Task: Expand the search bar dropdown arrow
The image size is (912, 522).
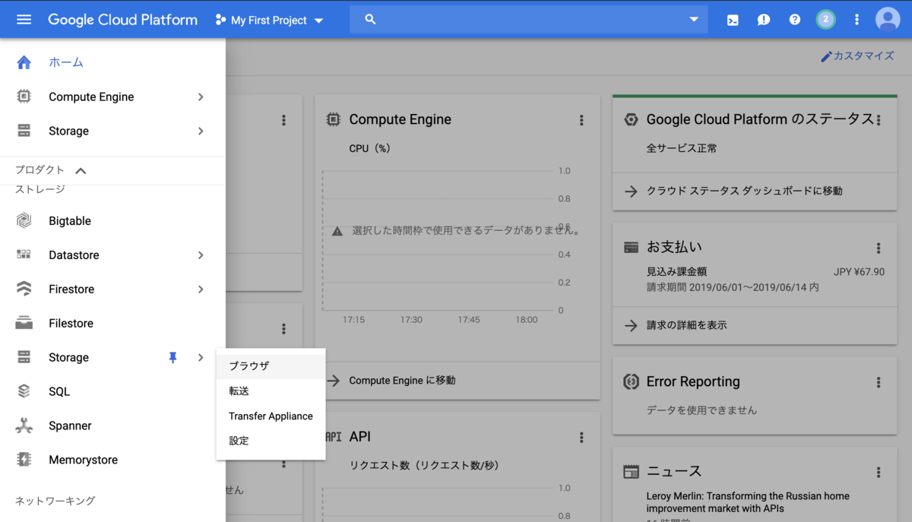Action: (x=694, y=20)
